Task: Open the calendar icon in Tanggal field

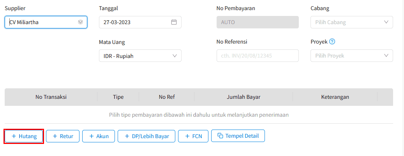Action: pyautogui.click(x=174, y=22)
